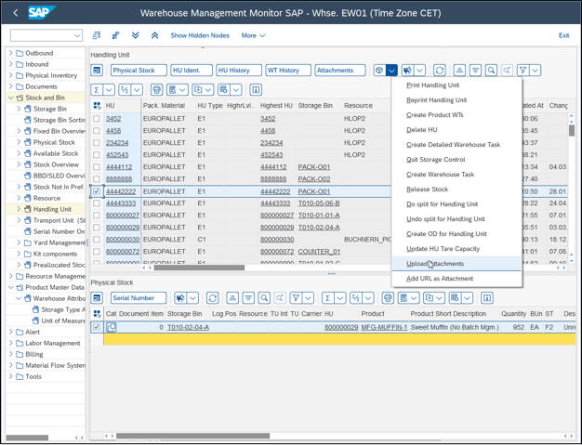The height and width of the screenshot is (445, 582).
Task: Click the filter funnel icon in Handling Unit toolbar
Action: tap(522, 70)
